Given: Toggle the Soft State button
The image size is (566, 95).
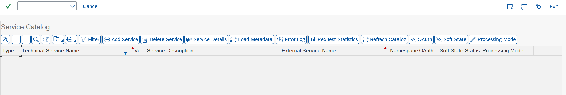Looking at the screenshot, I should tap(451, 39).
